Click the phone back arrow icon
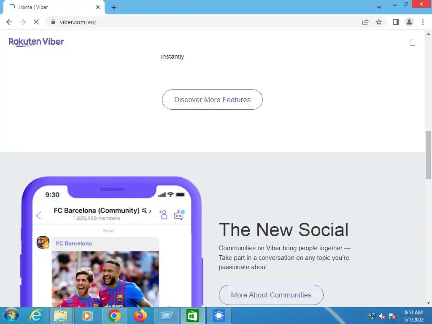Screen dimensions: 432x324 pos(38,216)
